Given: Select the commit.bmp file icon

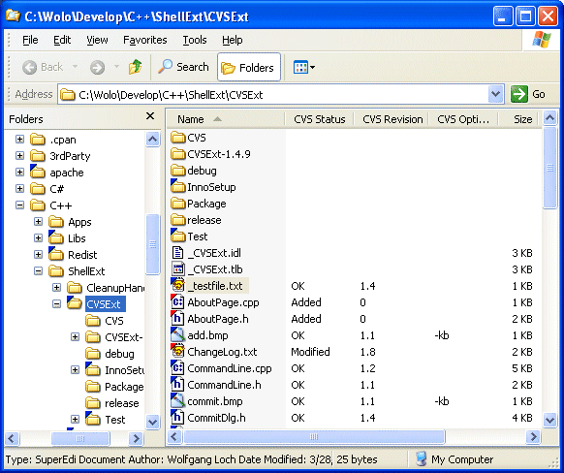Looking at the screenshot, I should (x=177, y=400).
